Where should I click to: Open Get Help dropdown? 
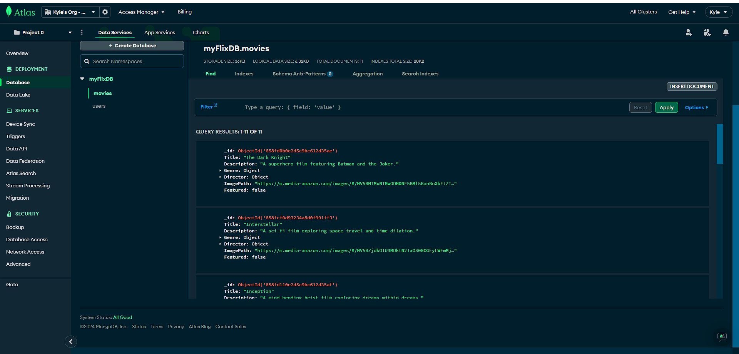tap(682, 12)
